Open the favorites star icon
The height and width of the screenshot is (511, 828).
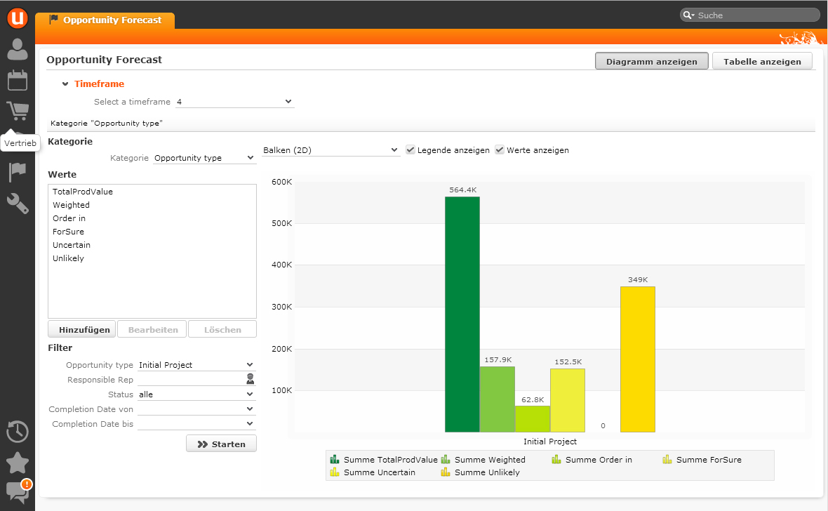pos(18,463)
